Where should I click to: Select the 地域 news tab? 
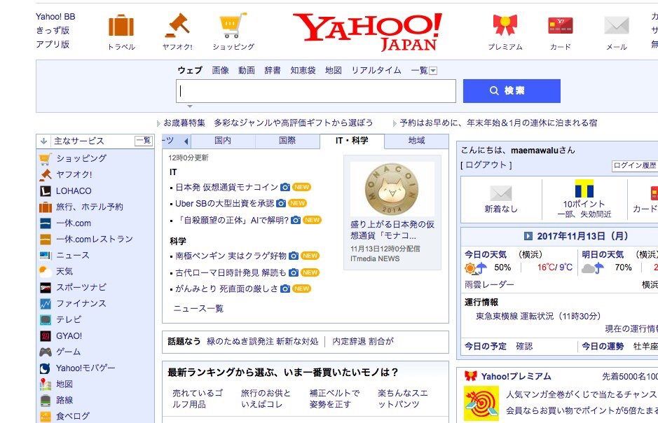coord(417,141)
